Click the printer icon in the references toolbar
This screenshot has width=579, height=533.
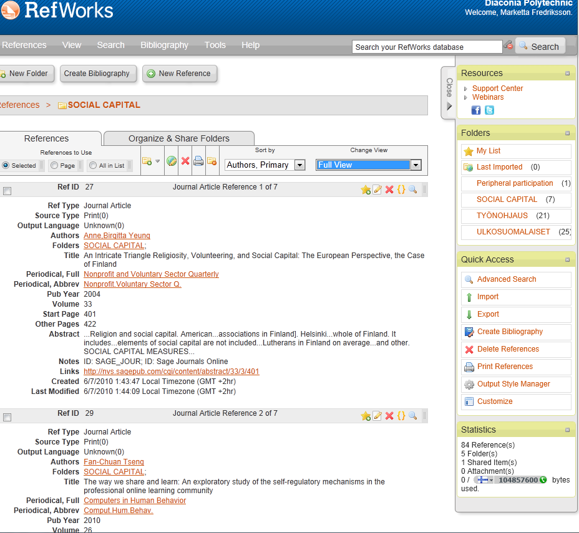tap(198, 161)
